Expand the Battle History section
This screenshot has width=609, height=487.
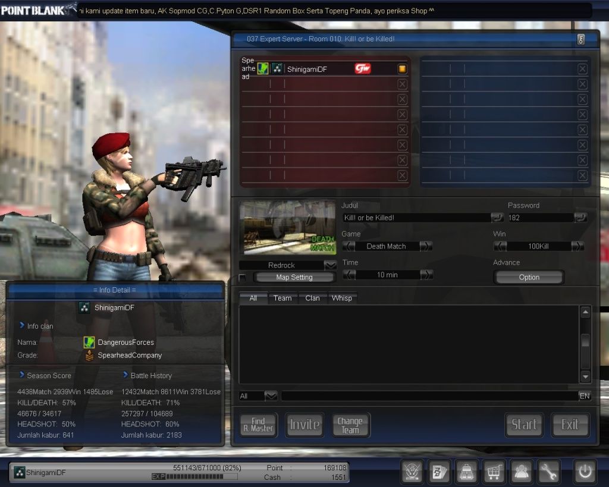pyautogui.click(x=125, y=375)
